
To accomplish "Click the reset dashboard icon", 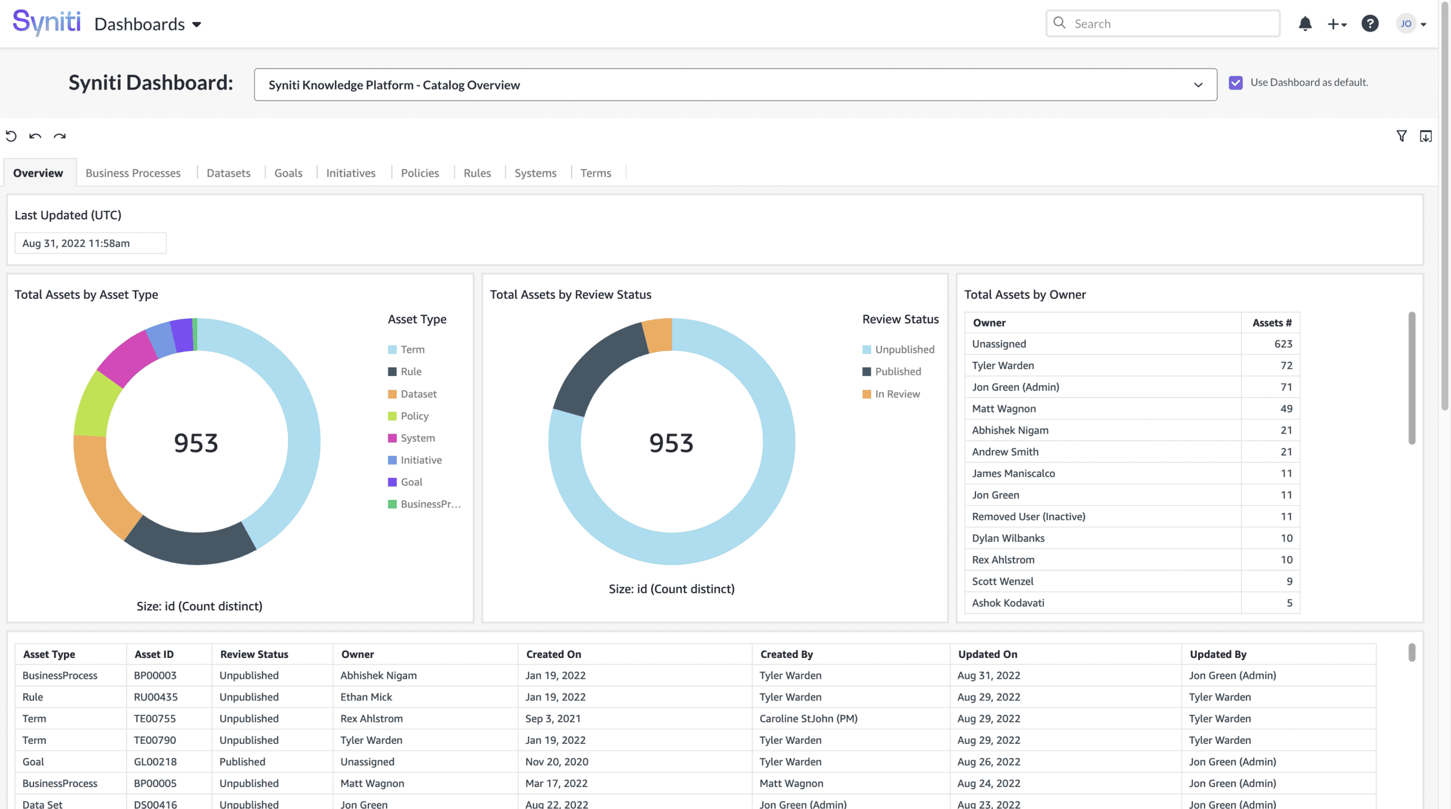I will [11, 136].
